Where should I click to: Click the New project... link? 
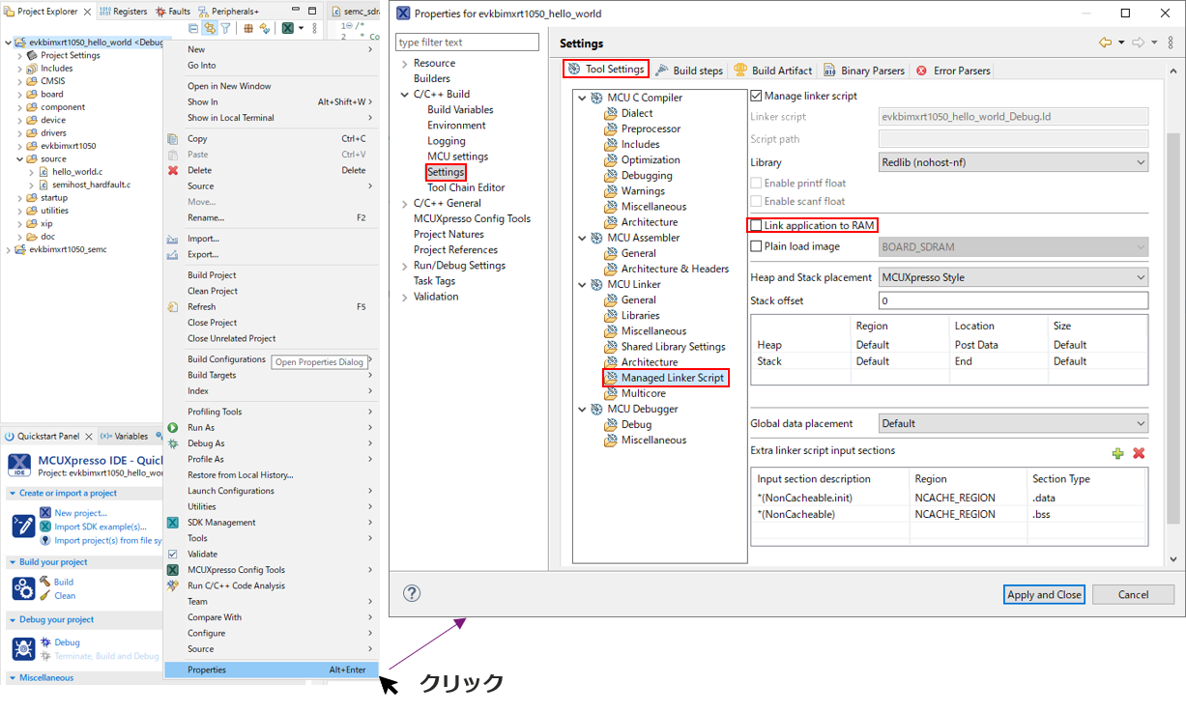(x=80, y=513)
